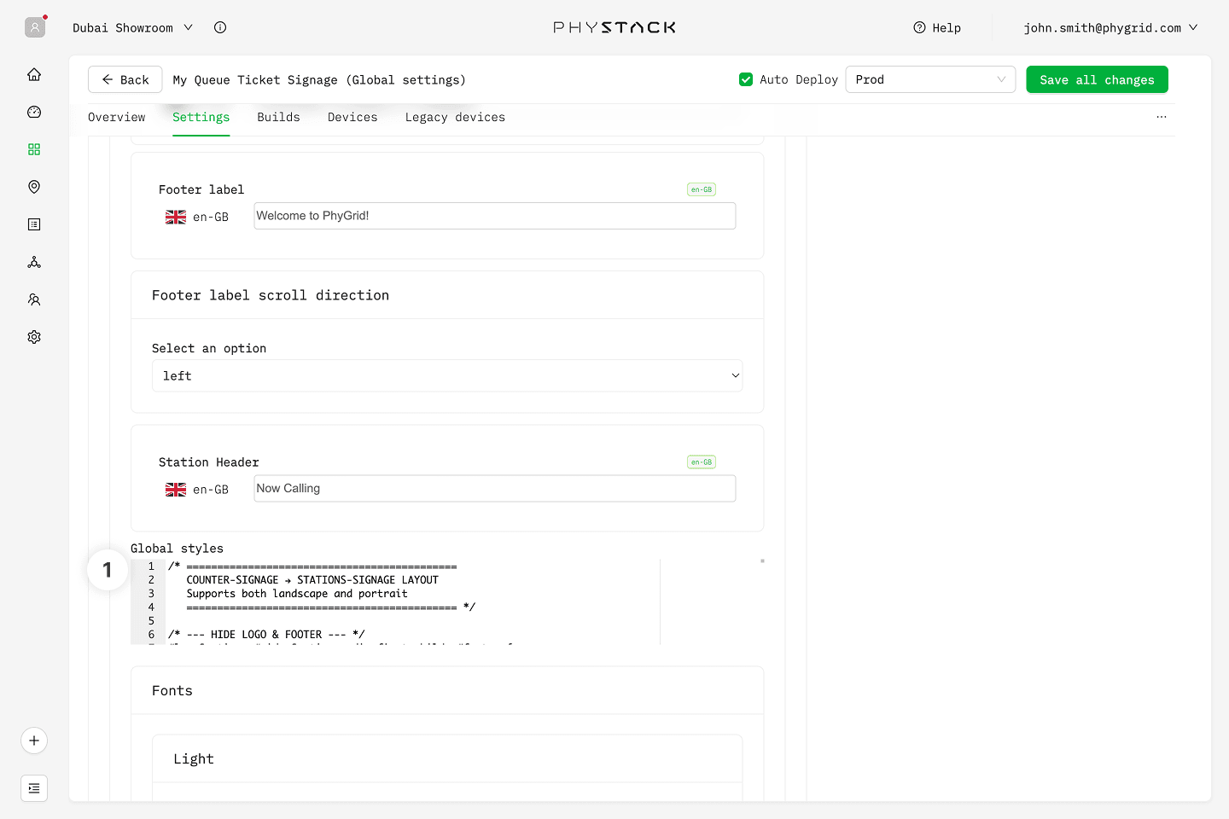
Task: Open the users icon in sidebar
Action: [x=34, y=299]
